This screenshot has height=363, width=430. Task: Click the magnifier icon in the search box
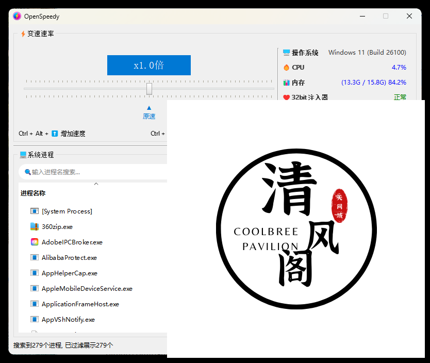click(x=28, y=172)
